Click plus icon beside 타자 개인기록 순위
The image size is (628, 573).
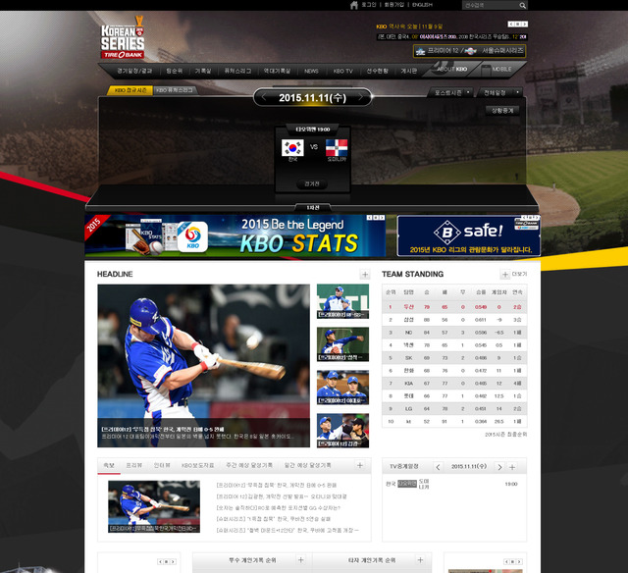[x=420, y=560]
